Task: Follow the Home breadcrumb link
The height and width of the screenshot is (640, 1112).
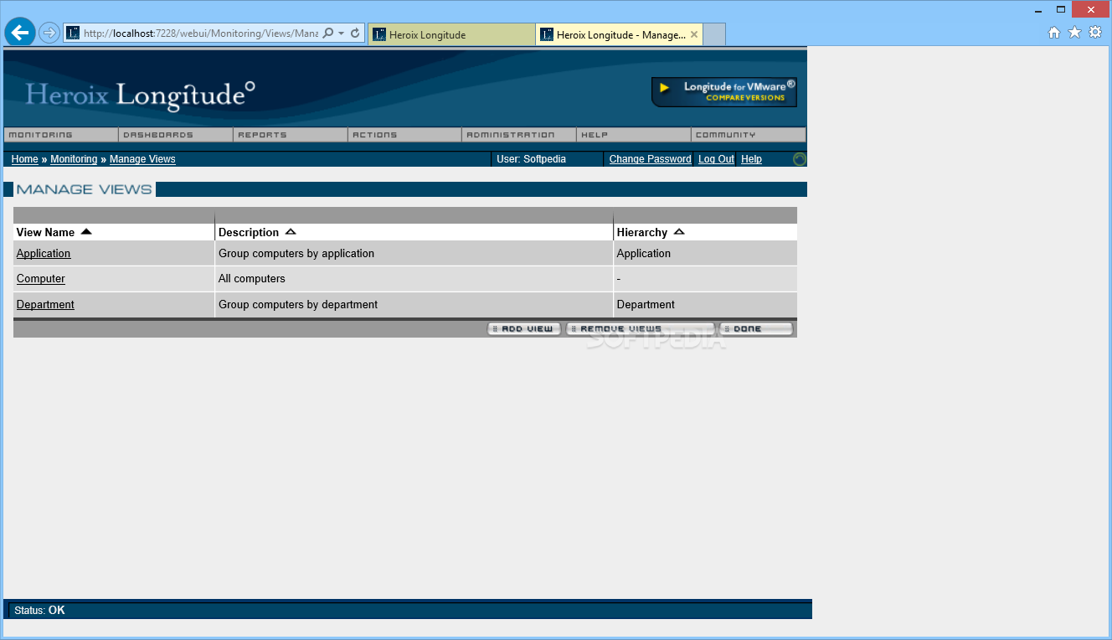Action: point(24,159)
